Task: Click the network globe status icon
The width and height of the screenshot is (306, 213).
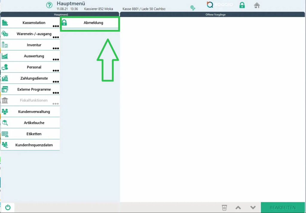Action: point(193,8)
